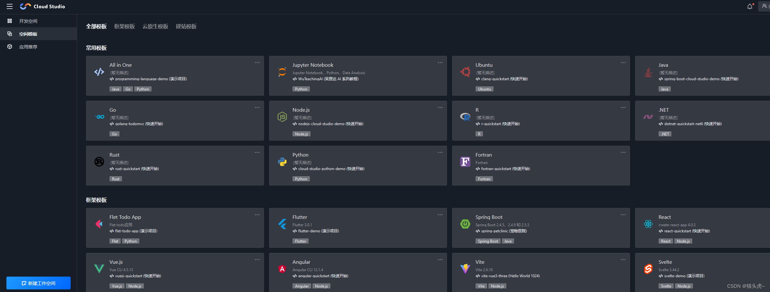This screenshot has width=770, height=292.
Task: Click the 开发空间 grid icon in sidebar
Action: pos(10,21)
